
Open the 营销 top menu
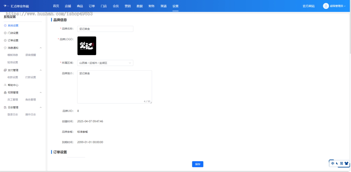pyautogui.click(x=128, y=6)
